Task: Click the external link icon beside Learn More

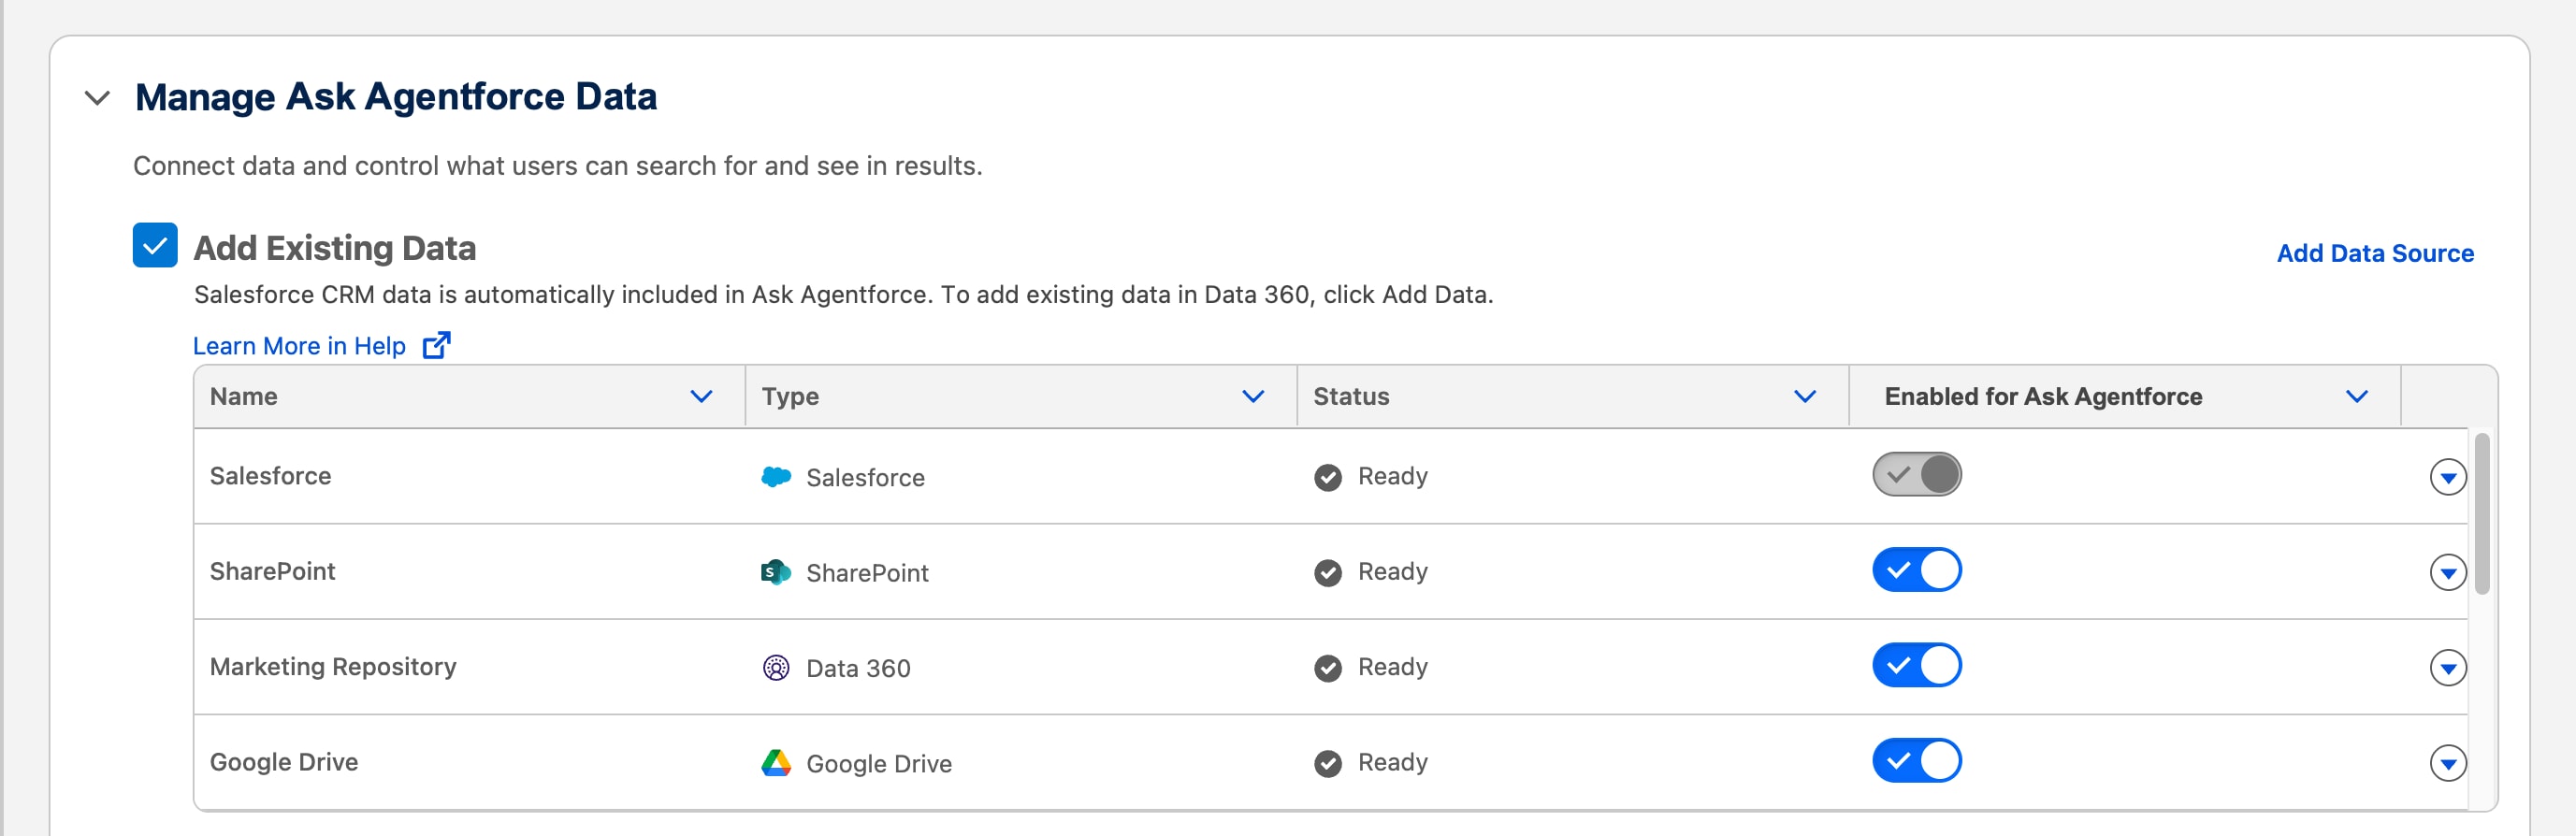Action: [x=437, y=345]
